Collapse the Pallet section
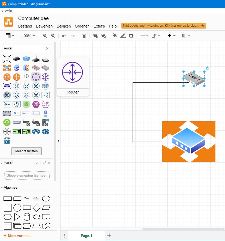 [2, 163]
